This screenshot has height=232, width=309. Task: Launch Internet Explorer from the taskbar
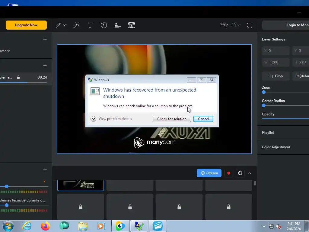(x=27, y=226)
